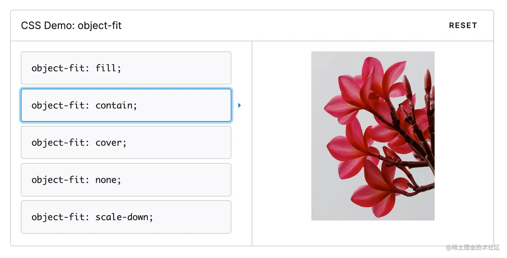
Task: Select the object-fit: fill option
Action: (126, 68)
